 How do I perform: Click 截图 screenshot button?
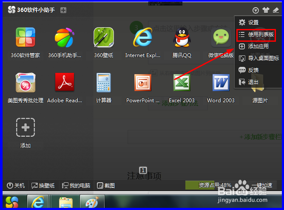coord(106,185)
